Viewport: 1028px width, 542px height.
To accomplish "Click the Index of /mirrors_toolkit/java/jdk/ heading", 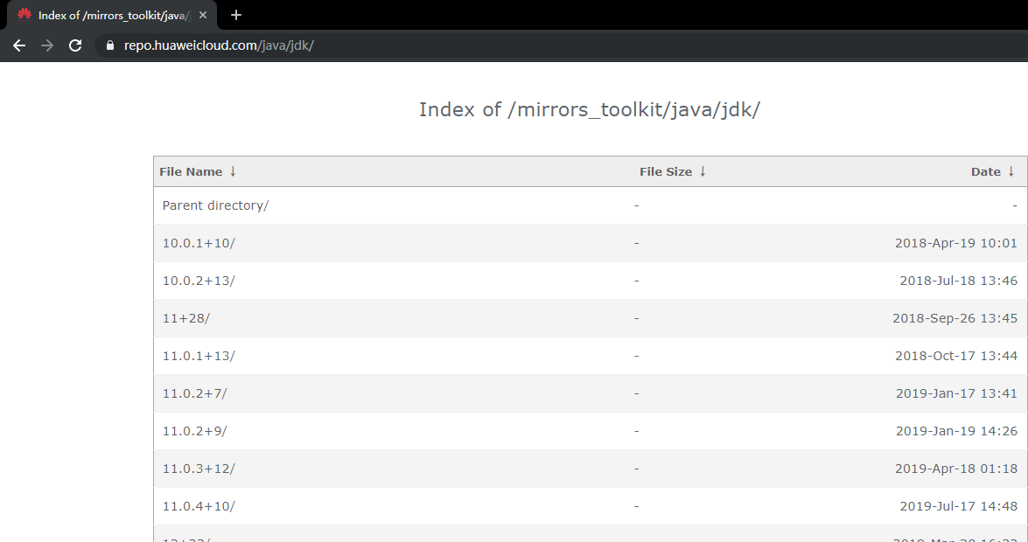I will [x=590, y=109].
